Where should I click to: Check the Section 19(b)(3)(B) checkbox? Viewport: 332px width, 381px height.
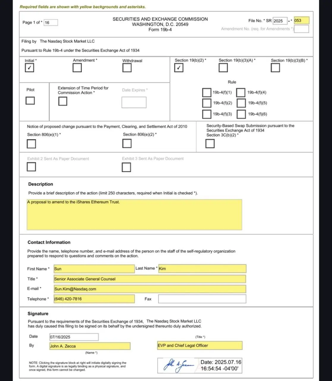click(x=275, y=68)
